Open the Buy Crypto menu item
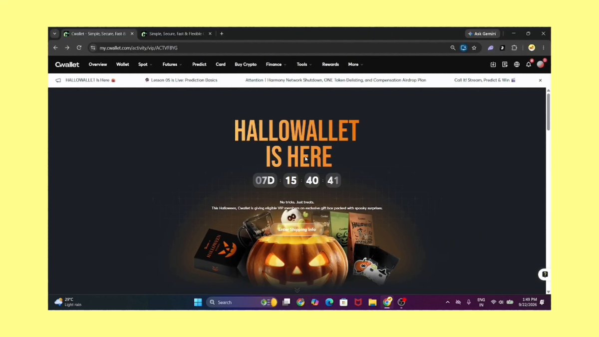This screenshot has height=337, width=599. tap(246, 64)
